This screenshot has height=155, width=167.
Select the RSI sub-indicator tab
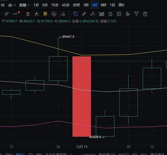tap(135, 154)
